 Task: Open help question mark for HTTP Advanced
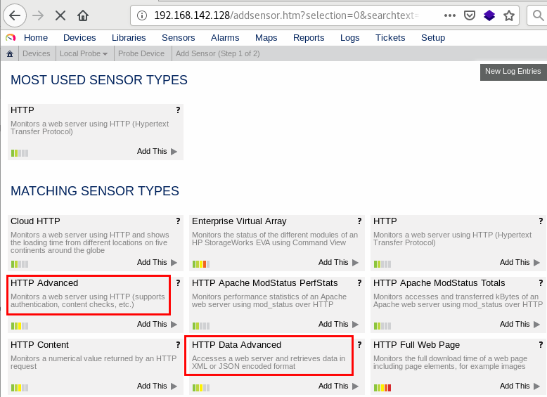pyautogui.click(x=178, y=283)
